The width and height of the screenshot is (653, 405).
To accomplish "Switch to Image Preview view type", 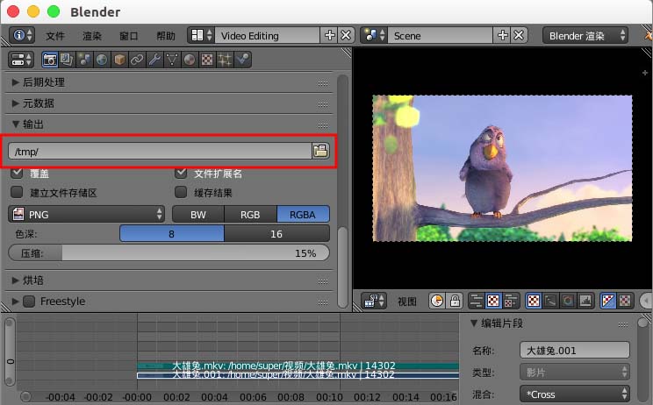I will (493, 301).
